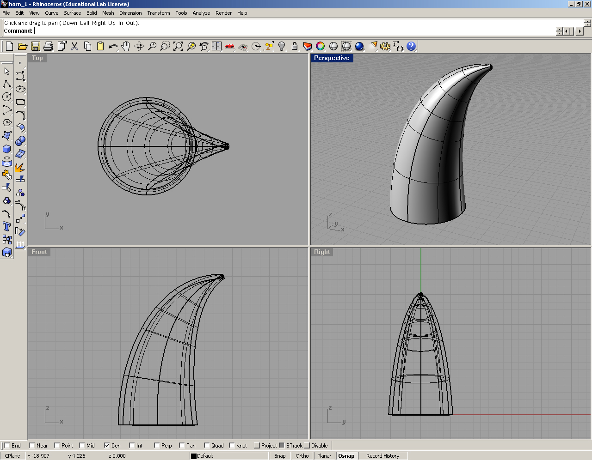Expand command history scroll-down arrow
This screenshot has width=592, height=460.
(587, 25)
